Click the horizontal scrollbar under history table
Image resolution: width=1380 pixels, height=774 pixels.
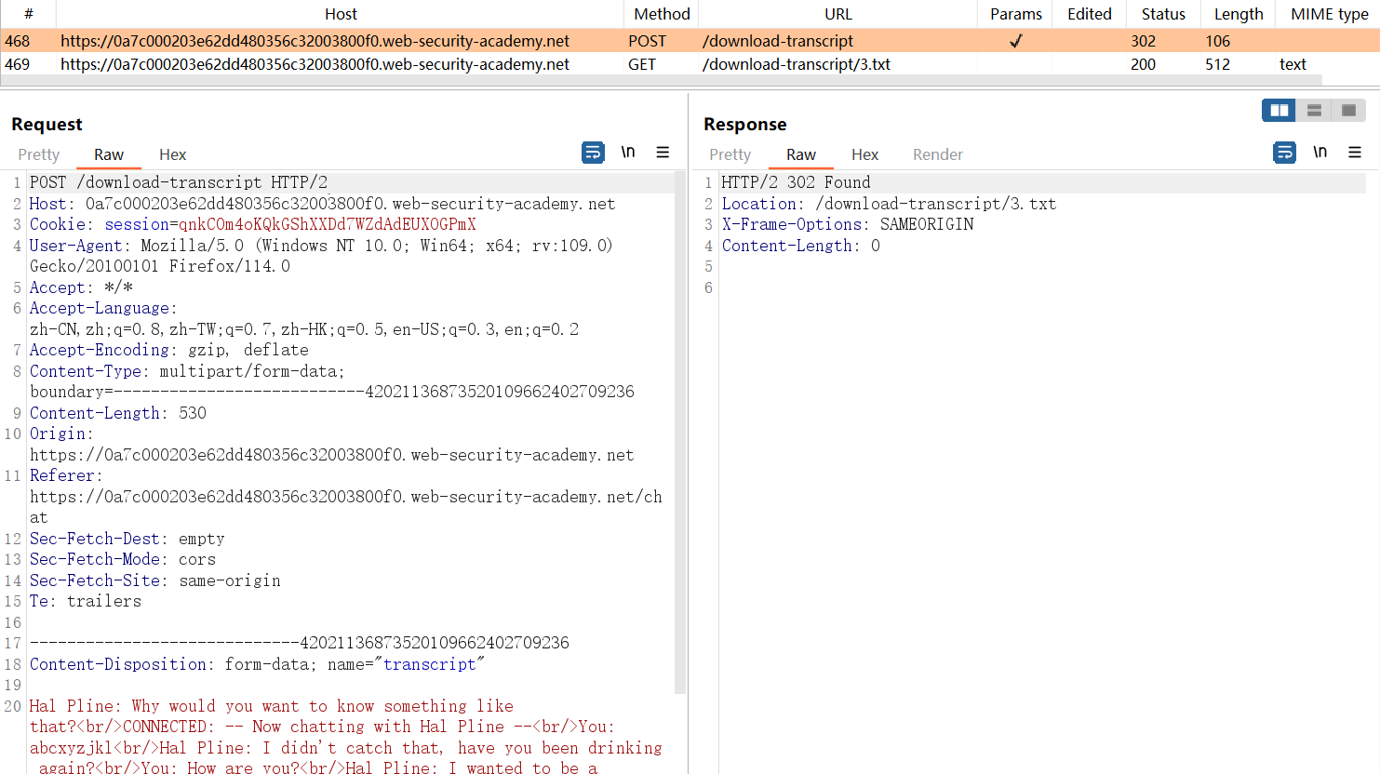click(651, 81)
